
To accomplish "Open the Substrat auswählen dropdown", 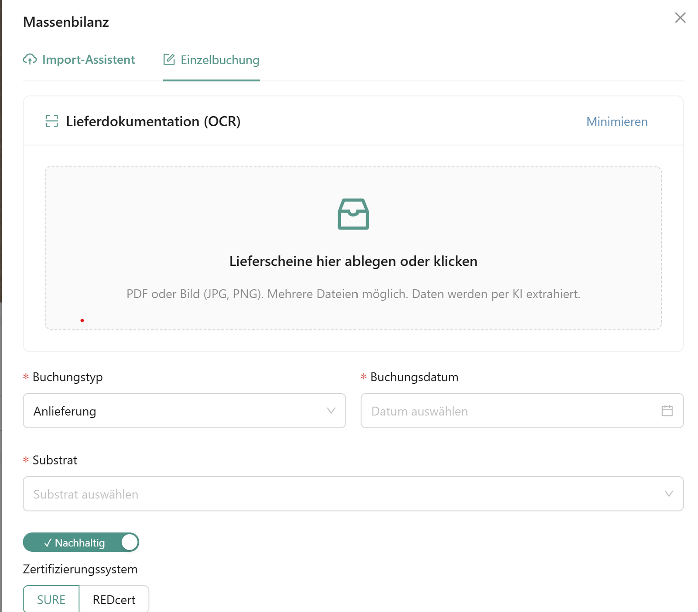I will (x=353, y=494).
